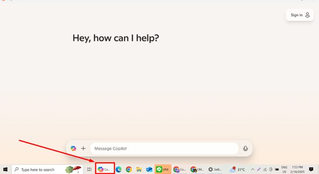Click the Sign in button

click(300, 15)
